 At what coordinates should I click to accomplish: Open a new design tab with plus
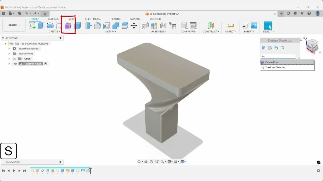click(281, 13)
